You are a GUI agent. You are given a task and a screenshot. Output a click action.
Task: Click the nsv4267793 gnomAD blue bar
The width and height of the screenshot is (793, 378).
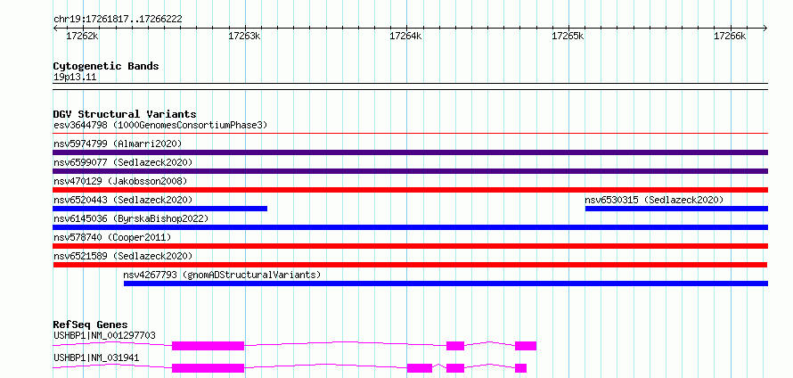(x=446, y=283)
